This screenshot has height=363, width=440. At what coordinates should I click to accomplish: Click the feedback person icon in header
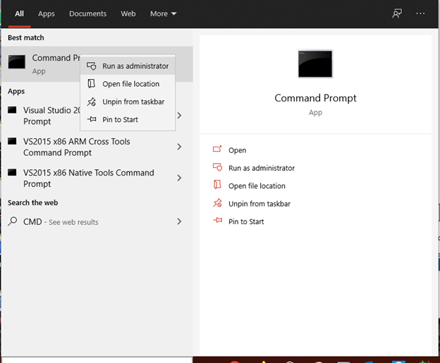pos(397,13)
